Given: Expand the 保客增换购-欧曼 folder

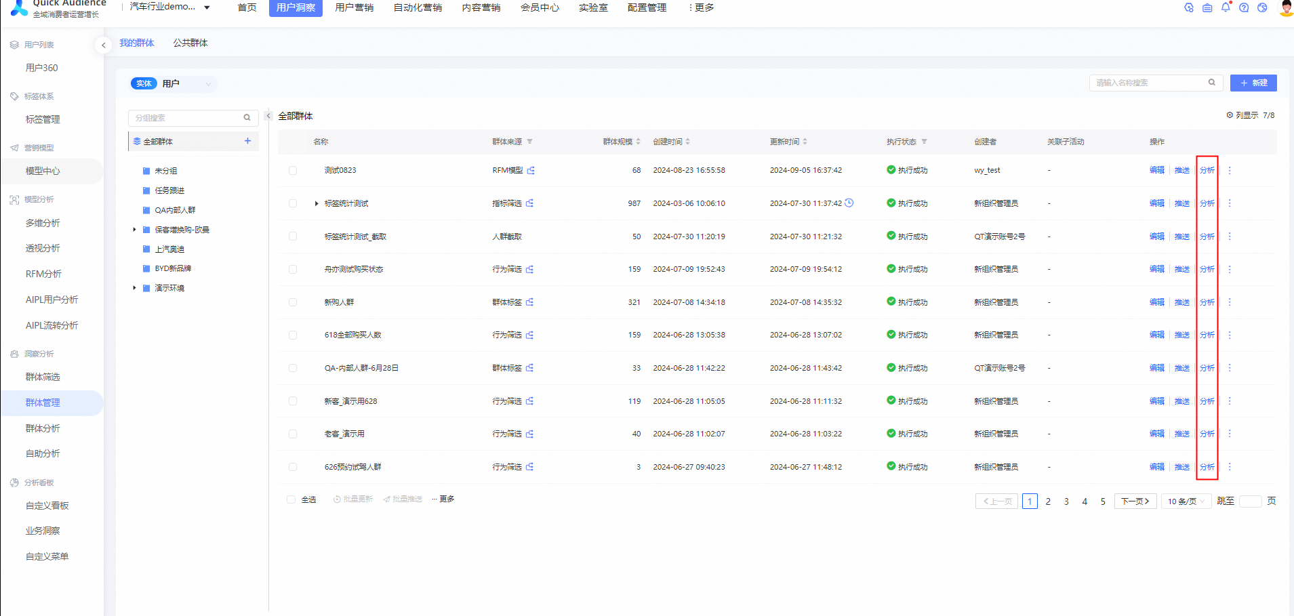Looking at the screenshot, I should [x=134, y=230].
